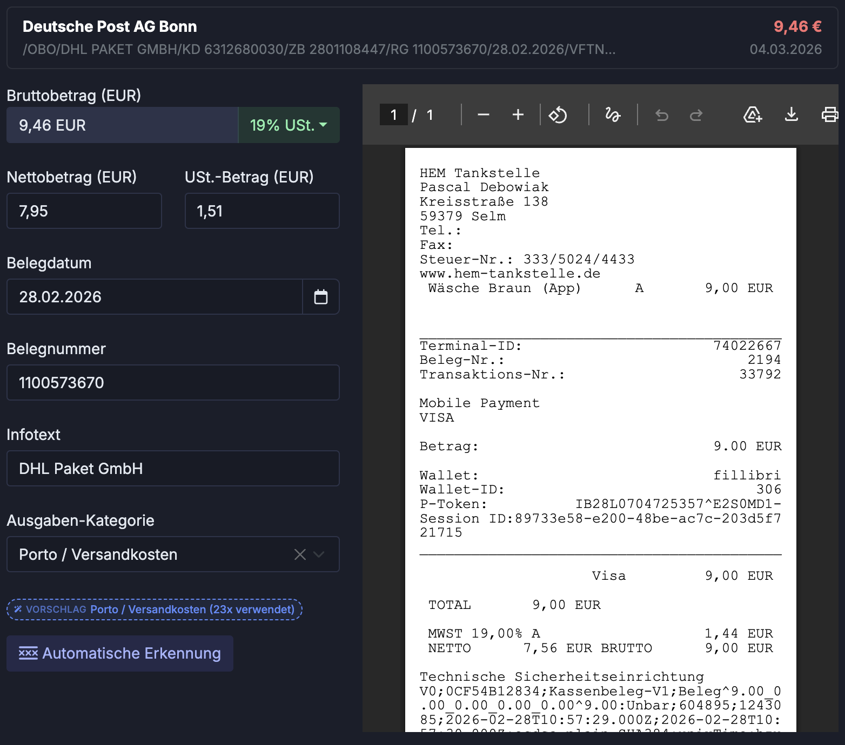This screenshot has width=845, height=745.
Task: Apply the Porto / Versandkosten suggestion chip
Action: click(x=155, y=609)
